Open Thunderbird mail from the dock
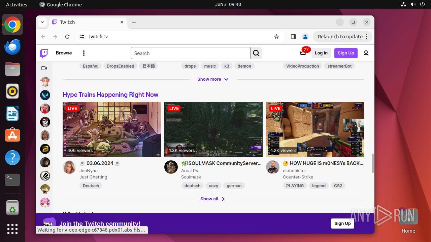The image size is (431, 242). click(12, 47)
